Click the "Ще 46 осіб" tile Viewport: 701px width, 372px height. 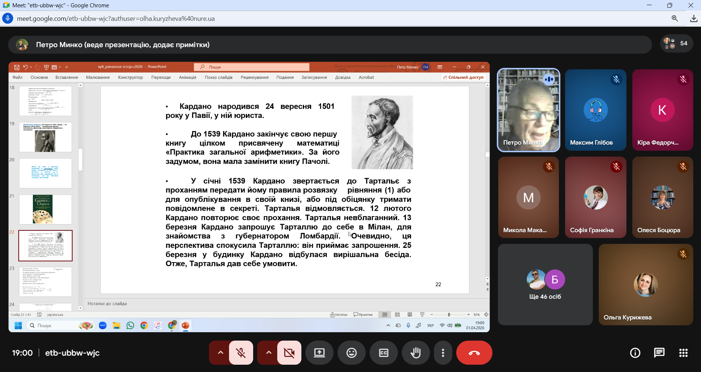(x=545, y=285)
